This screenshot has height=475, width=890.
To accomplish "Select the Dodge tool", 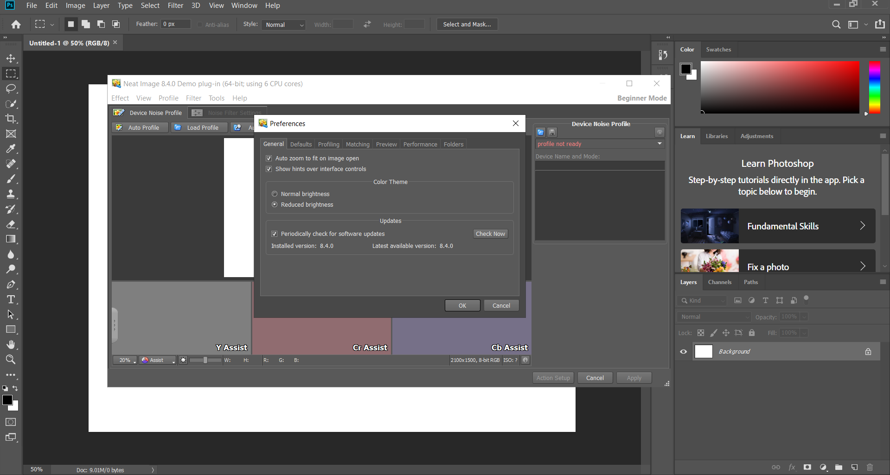I will (x=11, y=269).
